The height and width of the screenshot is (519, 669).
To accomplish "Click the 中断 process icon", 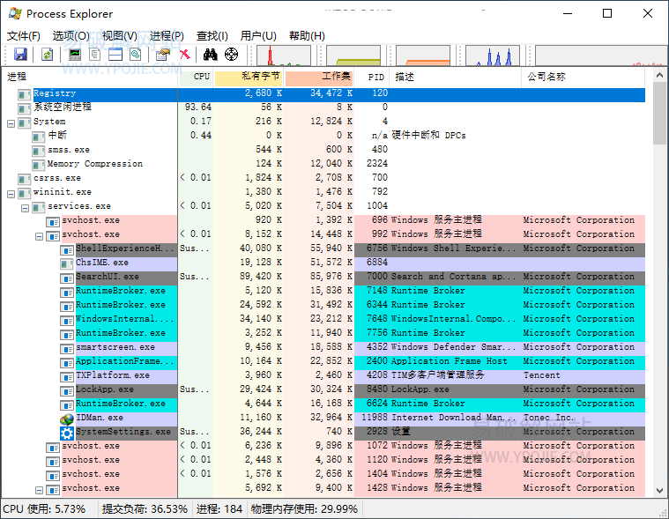I will pyautogui.click(x=39, y=137).
